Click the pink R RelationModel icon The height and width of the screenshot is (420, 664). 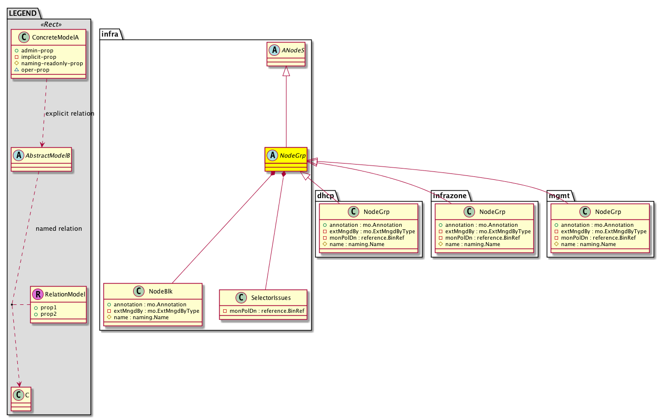click(x=37, y=294)
